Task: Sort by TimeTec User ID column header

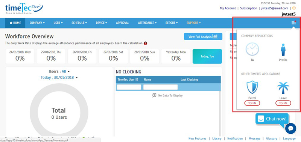Action: tap(128, 79)
